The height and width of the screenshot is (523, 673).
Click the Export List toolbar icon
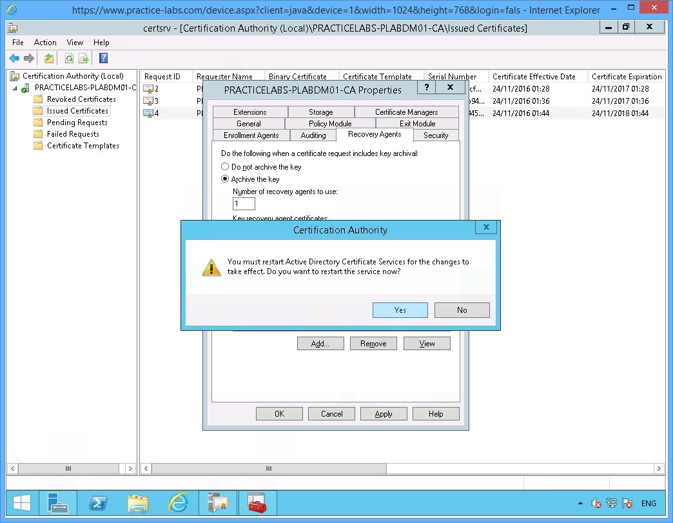click(83, 58)
